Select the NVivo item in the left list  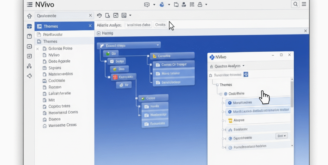pyautogui.click(x=54, y=55)
